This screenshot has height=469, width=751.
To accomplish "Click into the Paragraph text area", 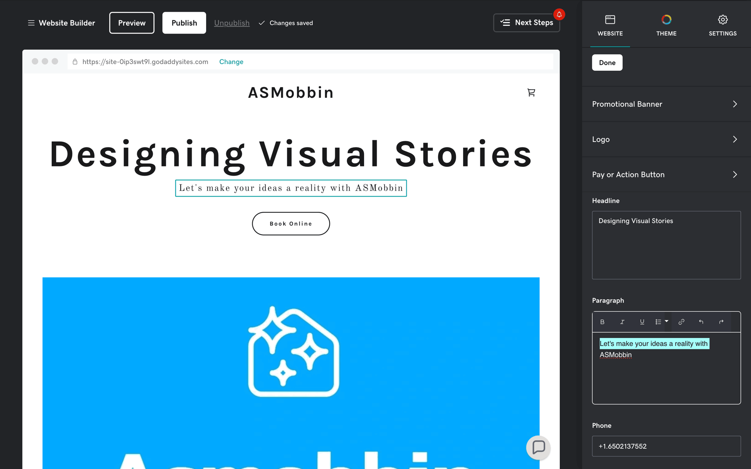I will click(x=666, y=368).
